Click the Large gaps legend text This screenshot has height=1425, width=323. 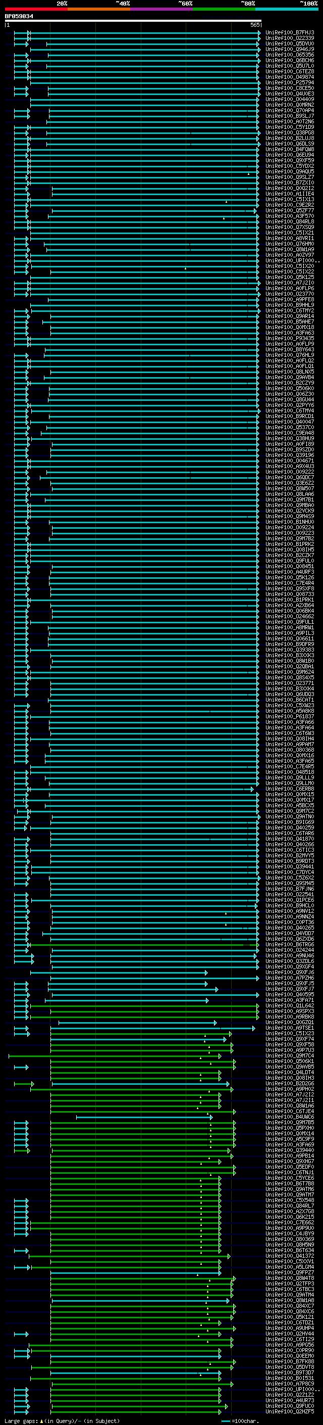[61, 1420]
